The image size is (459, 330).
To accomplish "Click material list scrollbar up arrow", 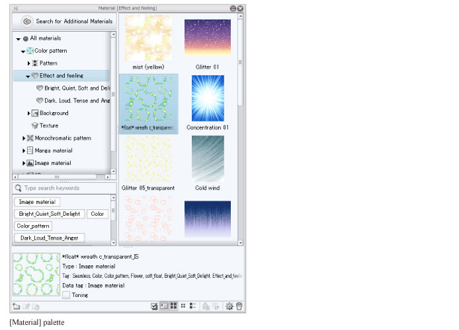I will [x=240, y=16].
